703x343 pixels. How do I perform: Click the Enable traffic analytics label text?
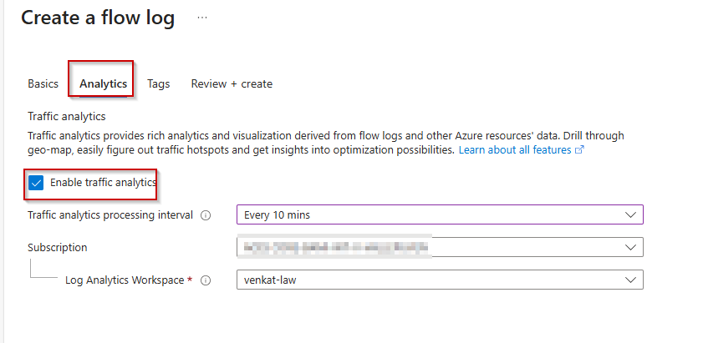(x=103, y=183)
